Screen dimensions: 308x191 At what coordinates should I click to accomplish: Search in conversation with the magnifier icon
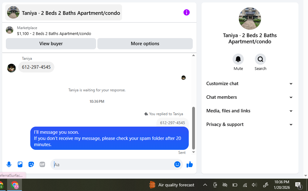click(260, 59)
